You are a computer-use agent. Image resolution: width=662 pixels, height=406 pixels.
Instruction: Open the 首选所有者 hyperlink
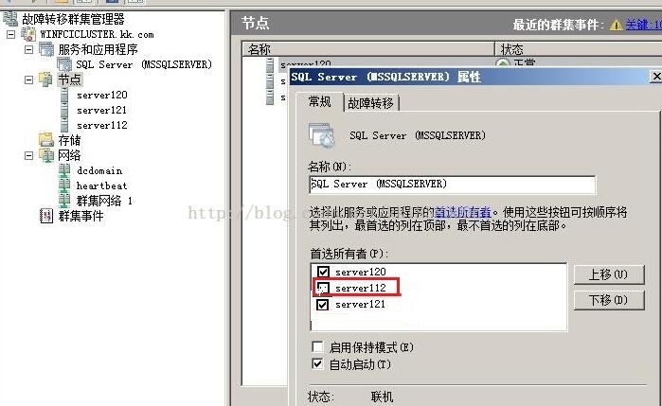tap(463, 212)
